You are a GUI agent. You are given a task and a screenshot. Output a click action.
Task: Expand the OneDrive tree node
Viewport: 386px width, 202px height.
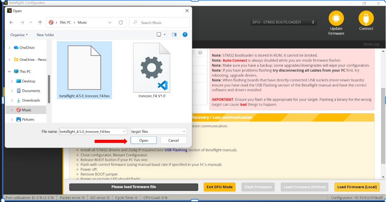pyautogui.click(x=9, y=48)
